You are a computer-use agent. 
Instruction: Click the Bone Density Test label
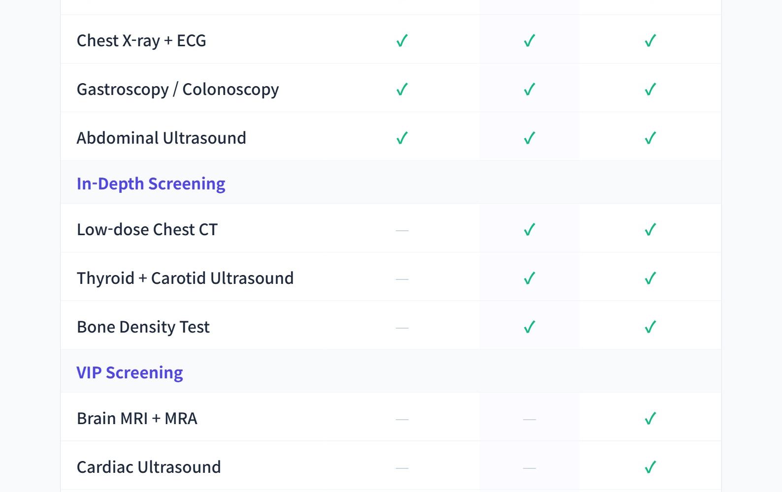143,327
